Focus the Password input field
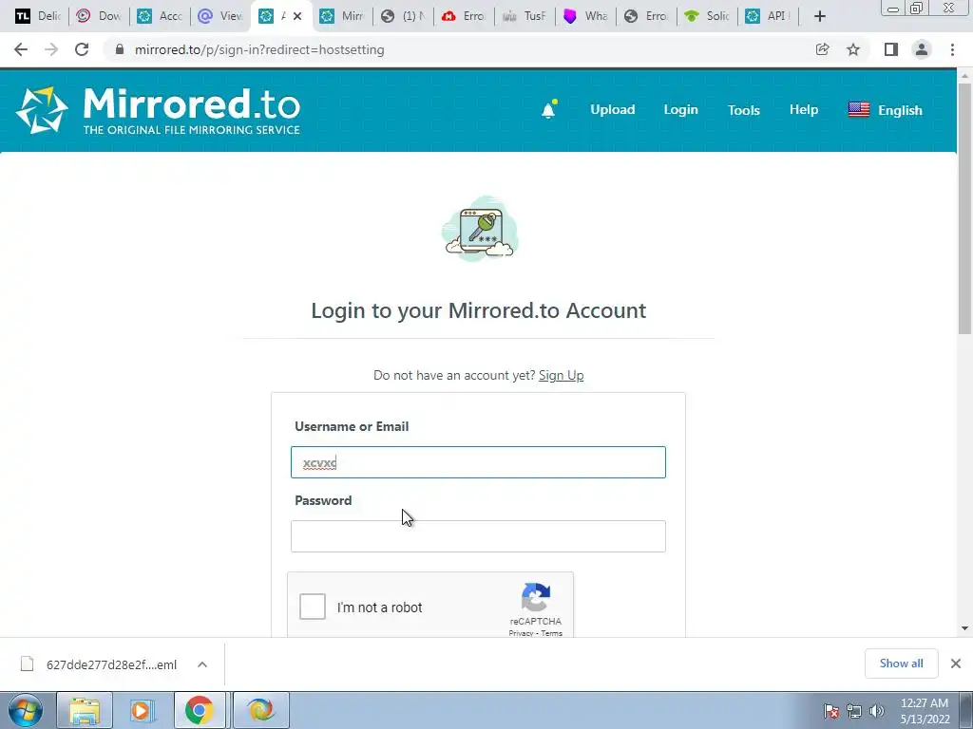This screenshot has width=973, height=729. click(478, 536)
